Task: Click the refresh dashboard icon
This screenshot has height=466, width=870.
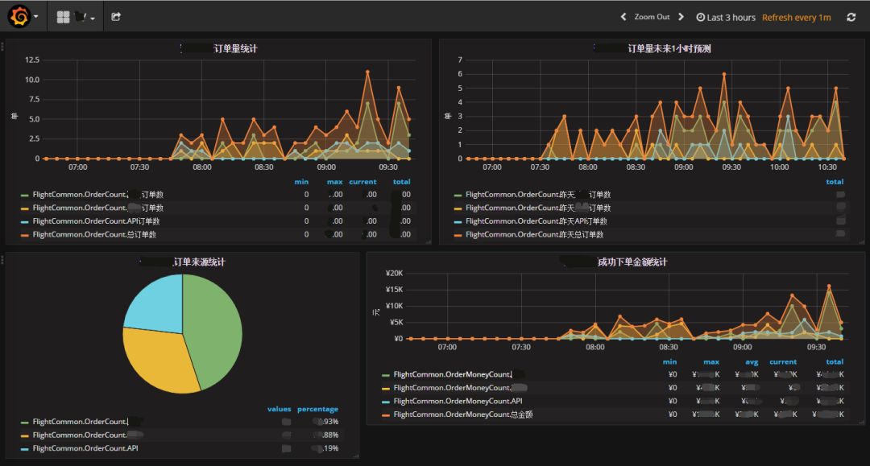Action: coord(851,17)
